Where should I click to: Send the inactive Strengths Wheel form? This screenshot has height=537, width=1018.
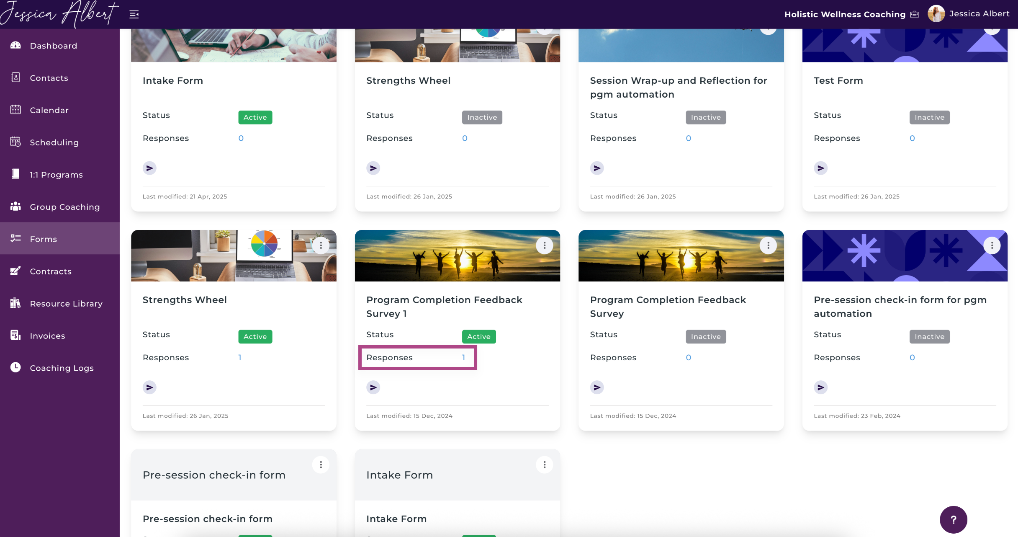click(x=373, y=168)
